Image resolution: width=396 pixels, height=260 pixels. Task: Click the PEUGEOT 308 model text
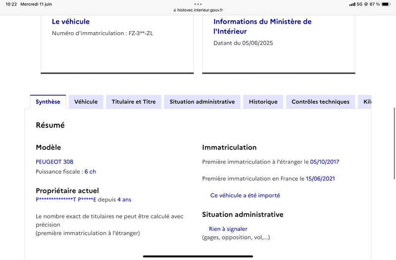54,162
